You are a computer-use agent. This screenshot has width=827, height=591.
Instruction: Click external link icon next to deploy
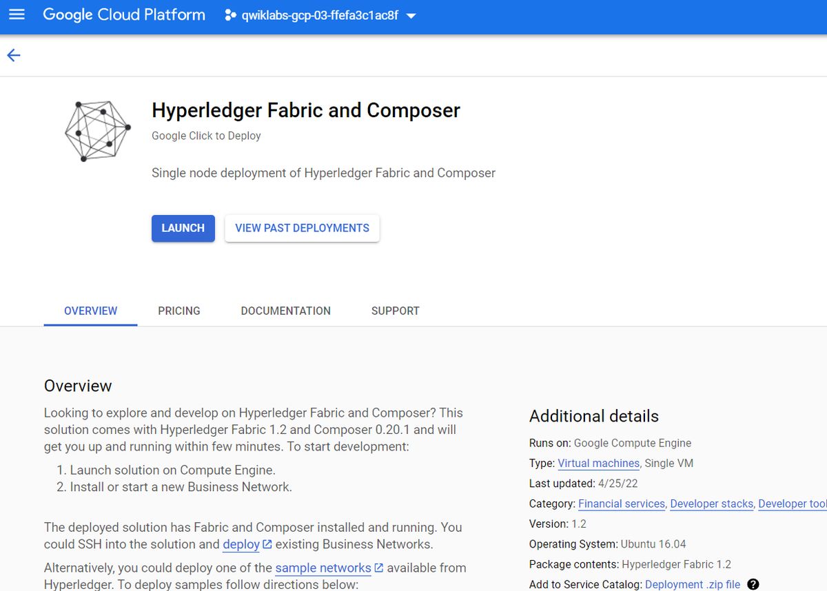267,544
